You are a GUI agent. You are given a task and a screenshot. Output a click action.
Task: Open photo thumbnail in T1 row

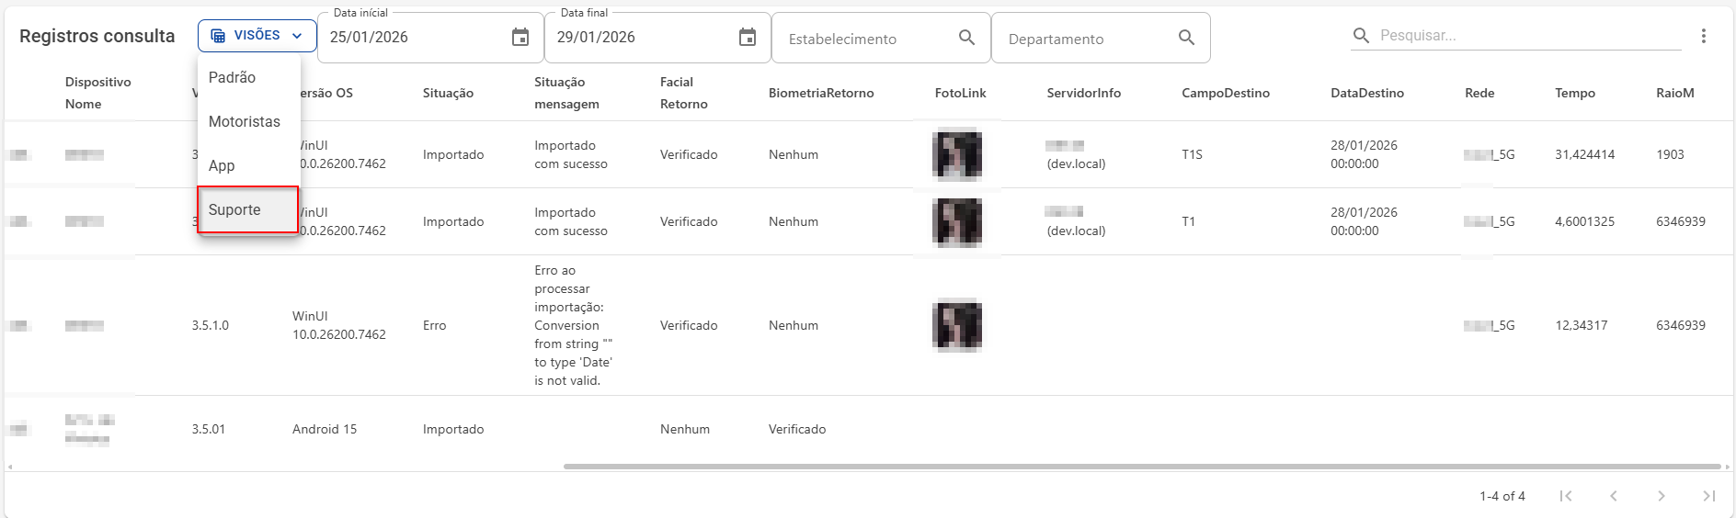pos(957,221)
